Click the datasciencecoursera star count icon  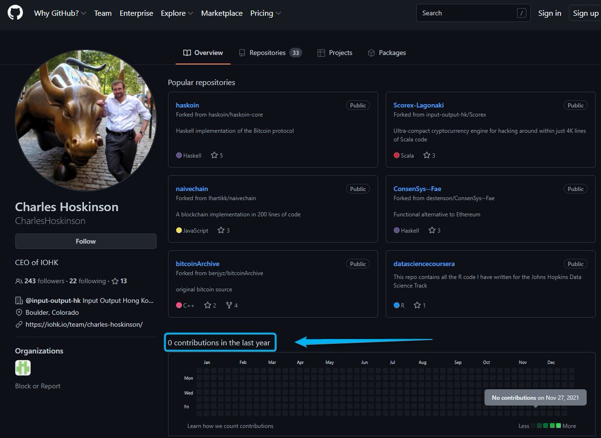click(x=417, y=305)
